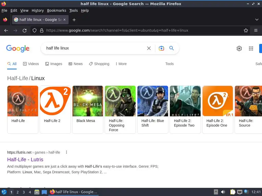Screen dimensions: 262x196
Task: Open Google apps grid
Action: [251, 48]
